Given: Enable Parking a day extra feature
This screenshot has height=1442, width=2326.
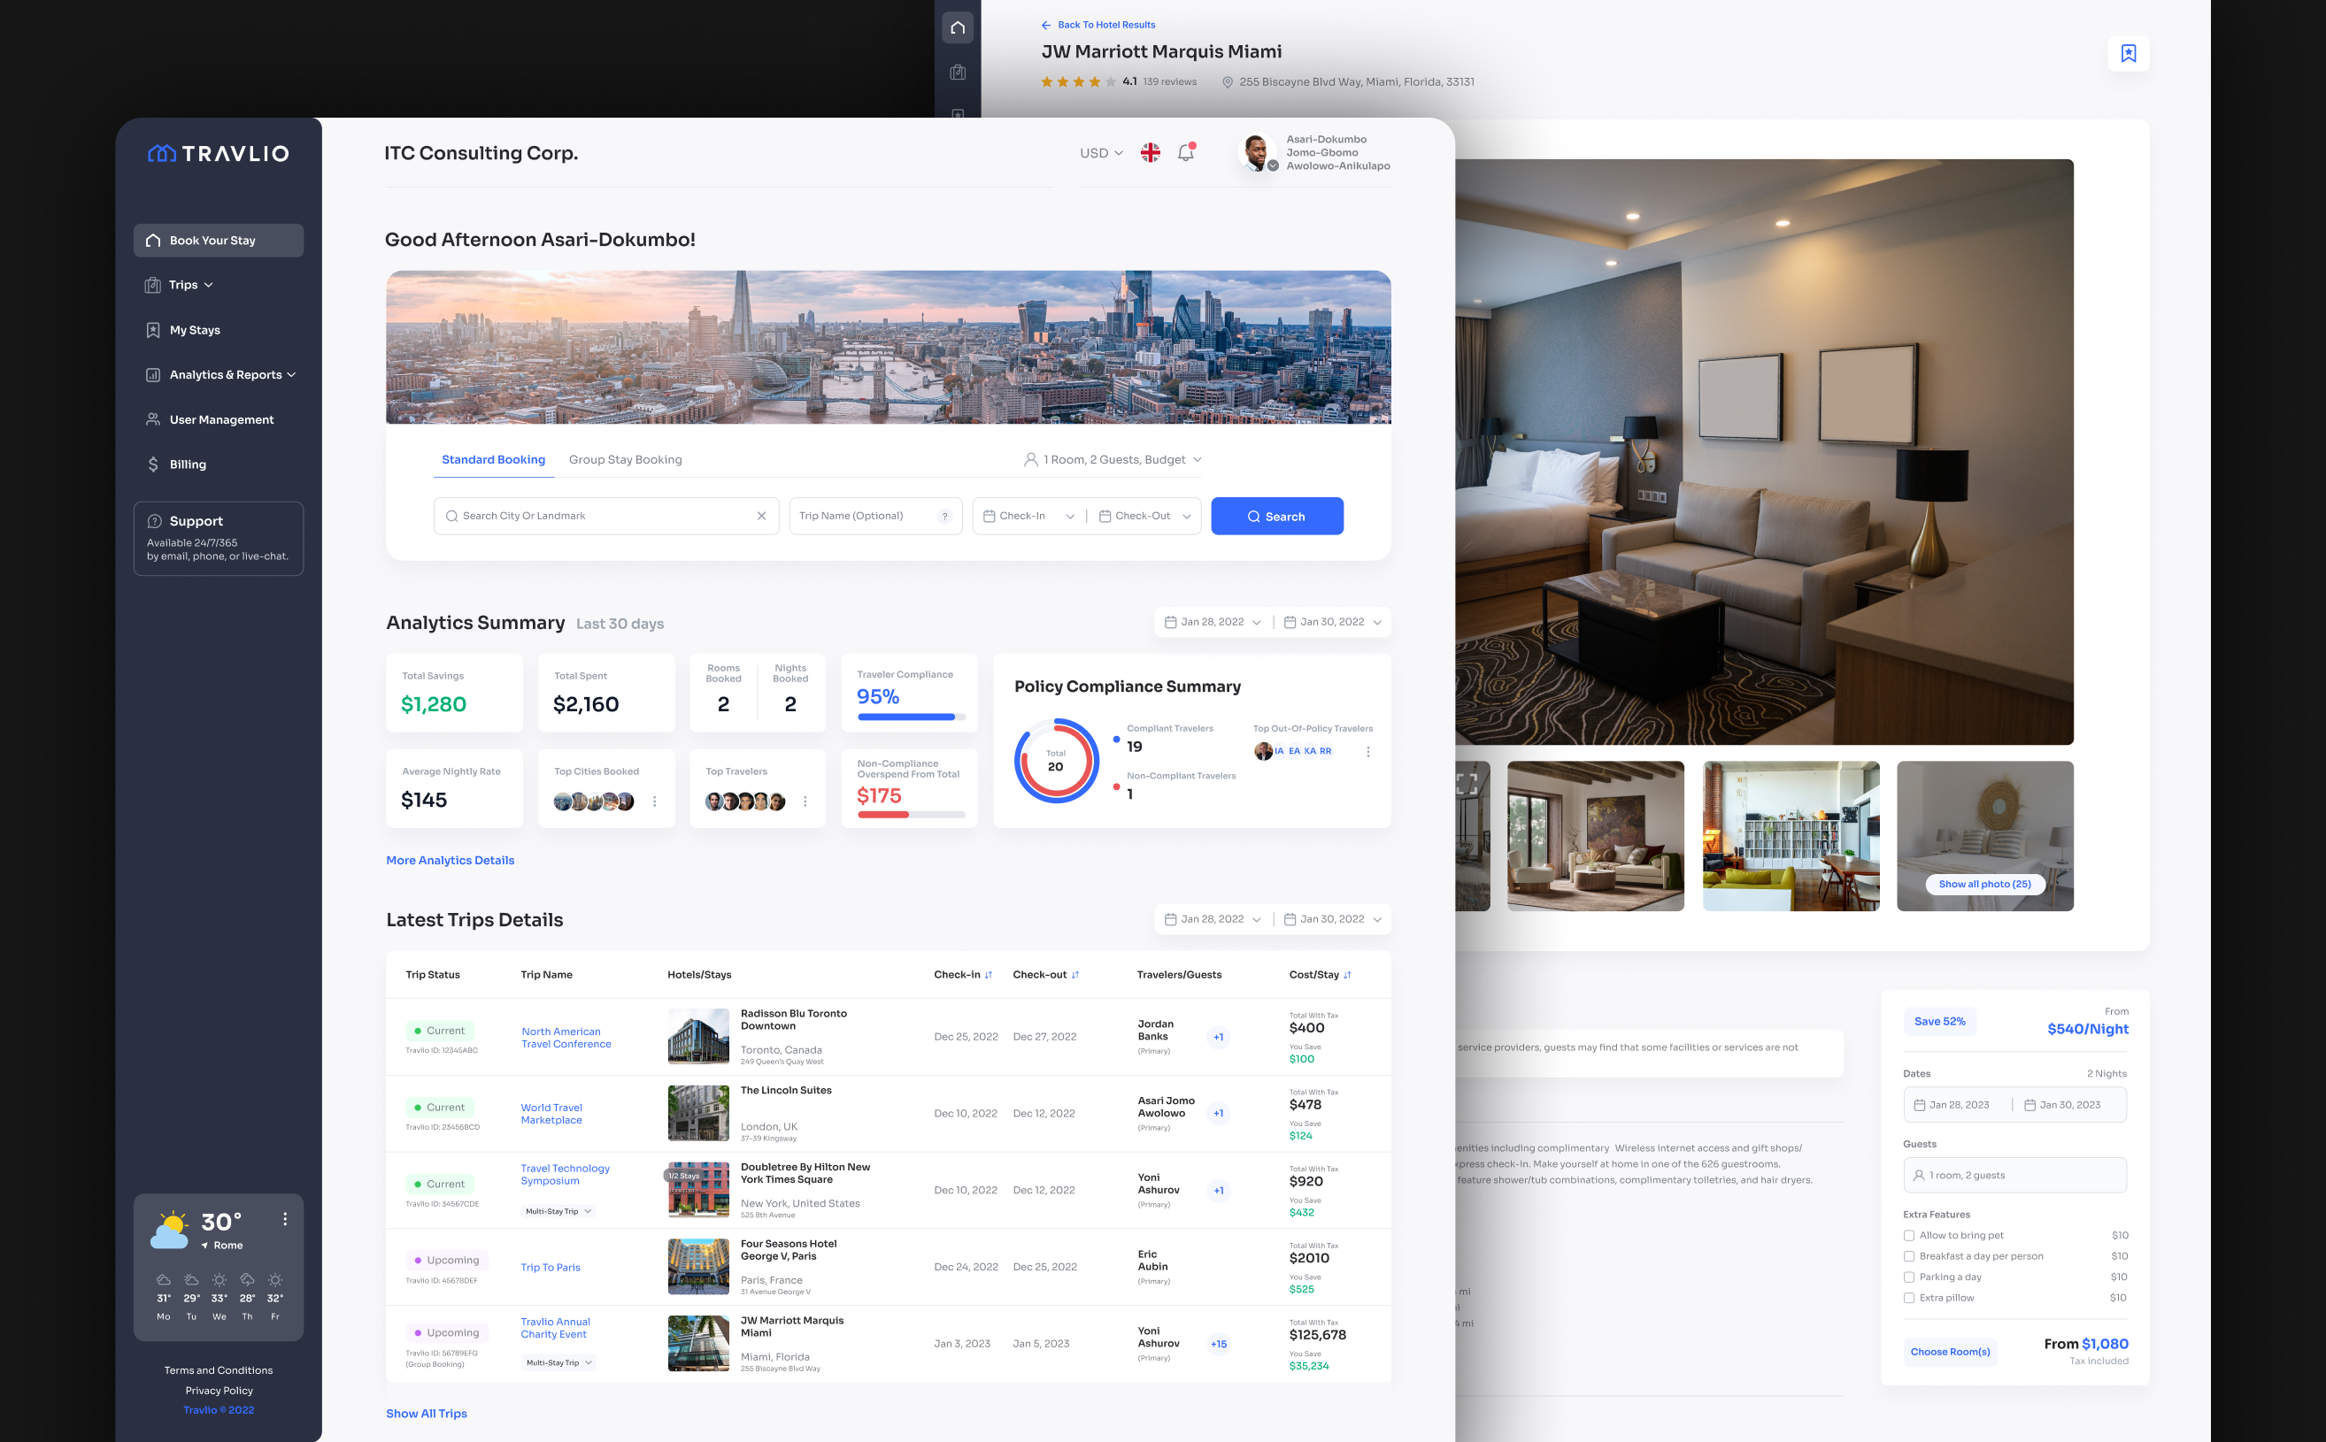Looking at the screenshot, I should 1909,1277.
